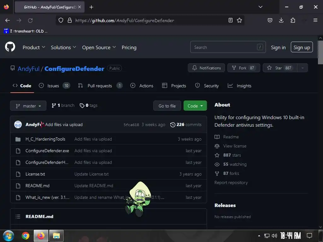The height and width of the screenshot is (242, 323).
Task: Open new tab with plus icon
Action: (x=91, y=7)
